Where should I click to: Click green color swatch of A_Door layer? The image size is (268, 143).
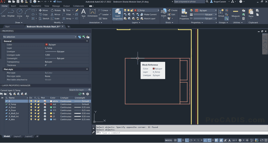pos(51,107)
